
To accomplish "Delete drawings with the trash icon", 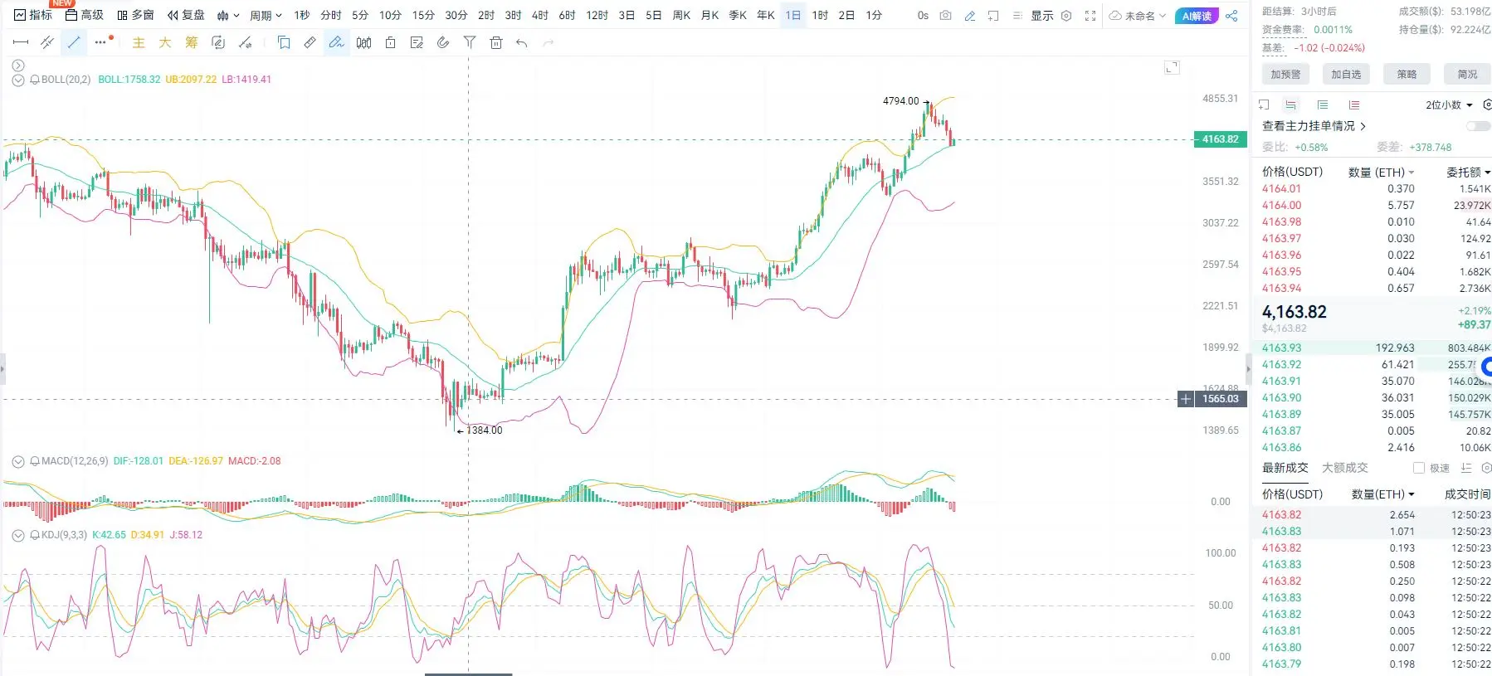I will (496, 42).
